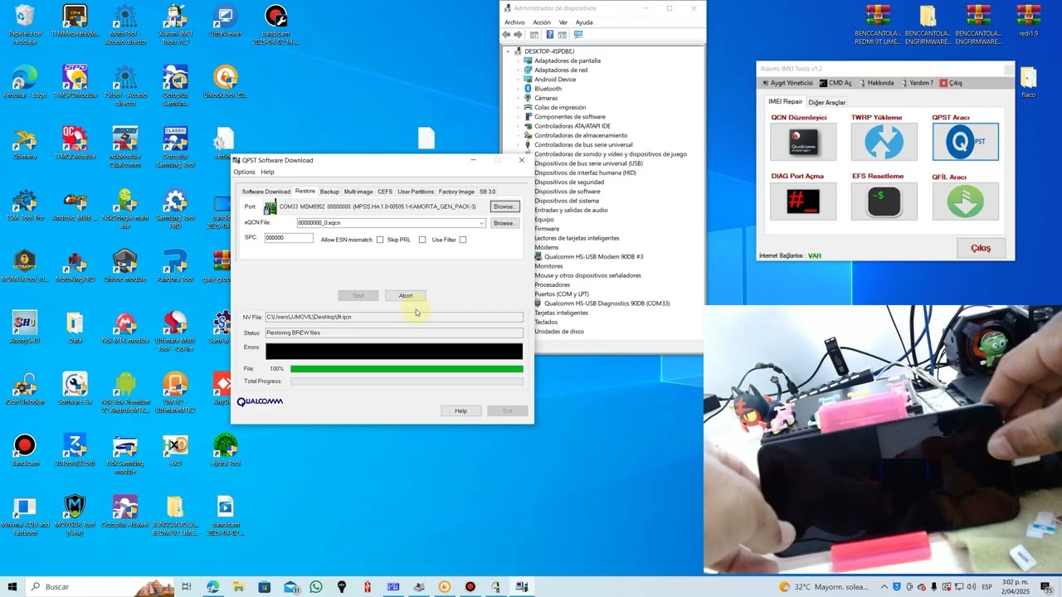Switch to Diğer Araçlar tab
The image size is (1062, 597).
click(x=826, y=102)
